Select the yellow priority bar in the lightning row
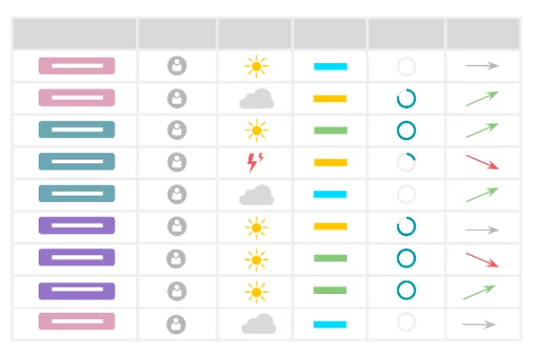This screenshot has height=357, width=535. tap(331, 162)
